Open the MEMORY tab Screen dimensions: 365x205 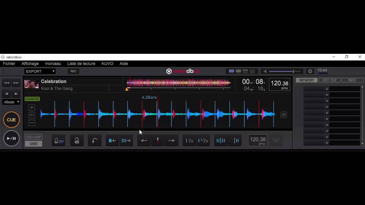click(307, 80)
